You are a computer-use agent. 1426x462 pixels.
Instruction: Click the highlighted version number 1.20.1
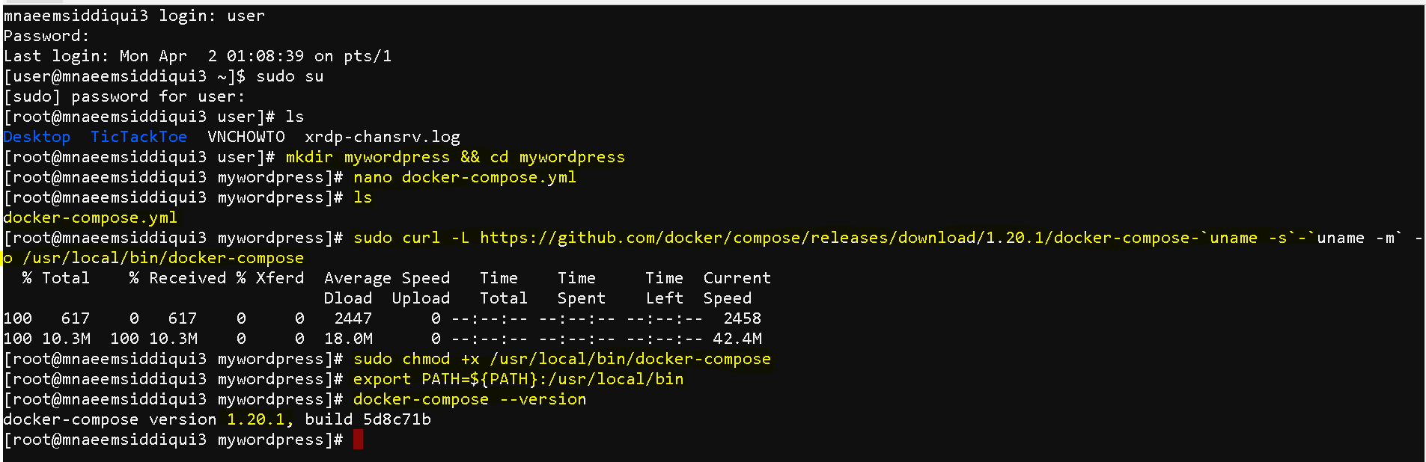pyautogui.click(x=256, y=419)
